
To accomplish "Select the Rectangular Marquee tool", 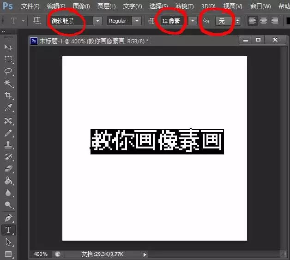I will pos(8,59).
